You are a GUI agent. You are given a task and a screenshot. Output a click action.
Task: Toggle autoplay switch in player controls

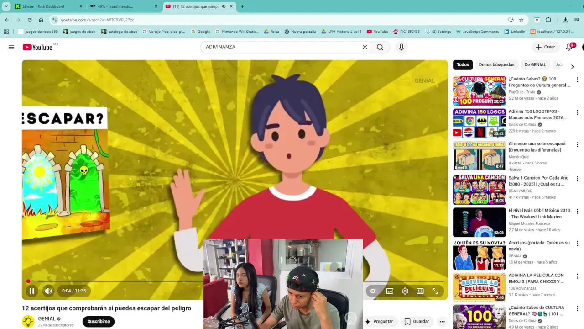(x=373, y=291)
